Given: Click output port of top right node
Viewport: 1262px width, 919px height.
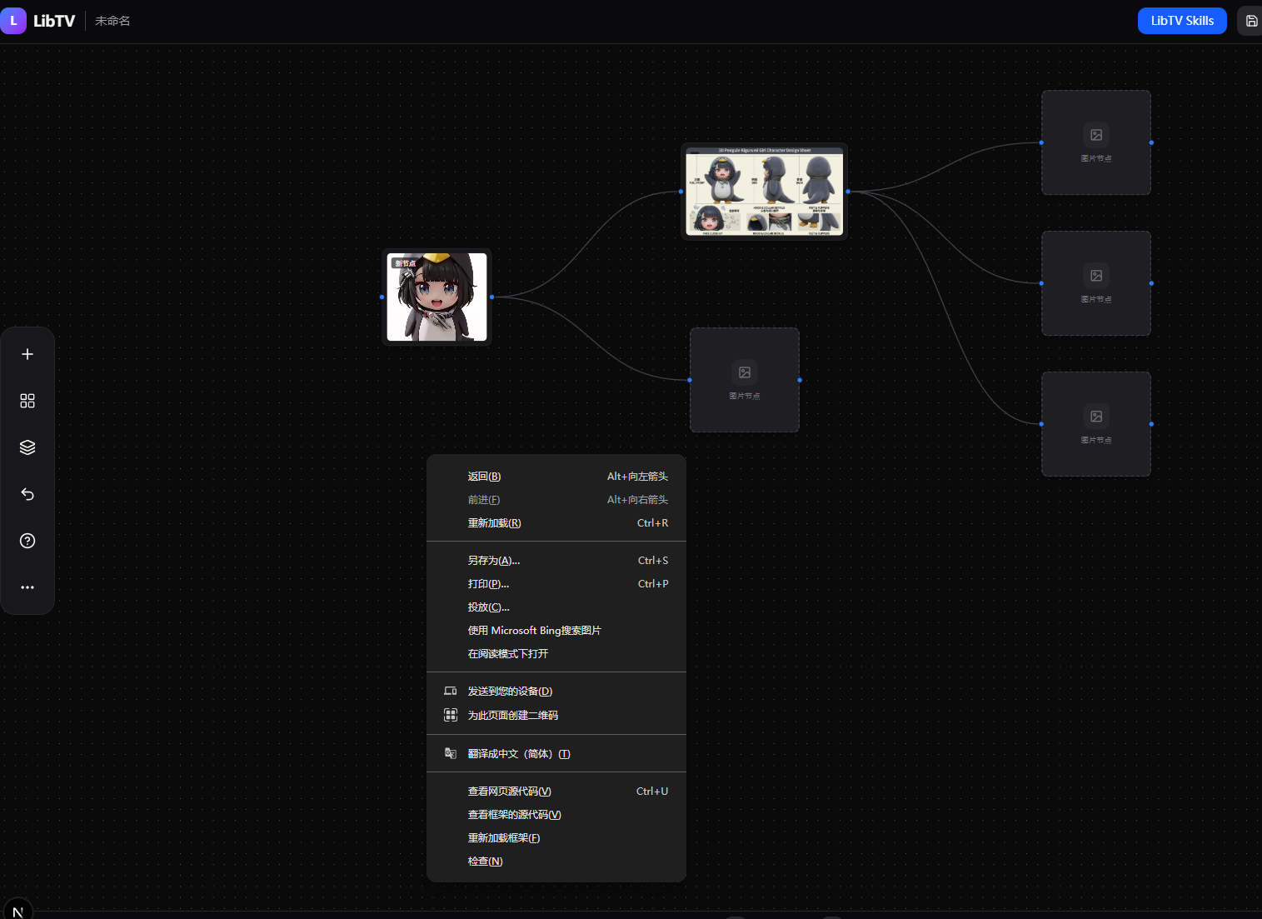Looking at the screenshot, I should tap(1151, 142).
